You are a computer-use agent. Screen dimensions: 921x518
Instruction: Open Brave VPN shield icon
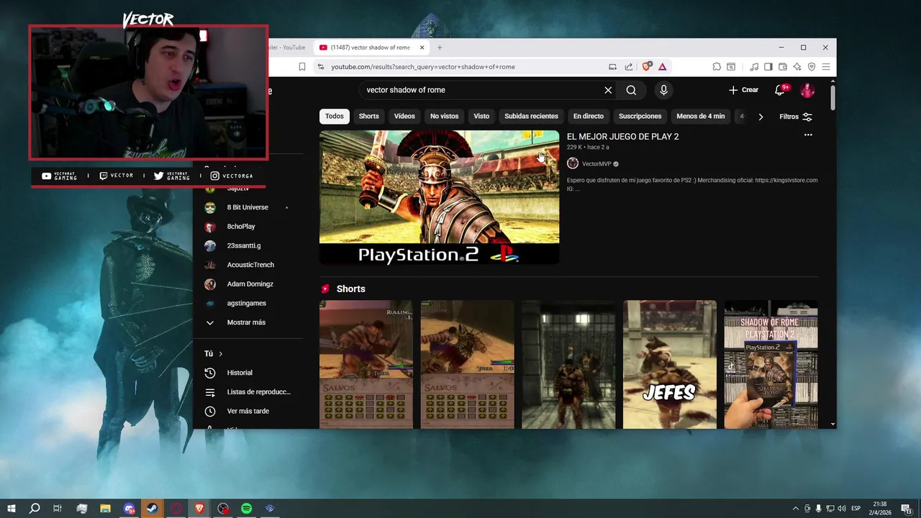(812, 67)
